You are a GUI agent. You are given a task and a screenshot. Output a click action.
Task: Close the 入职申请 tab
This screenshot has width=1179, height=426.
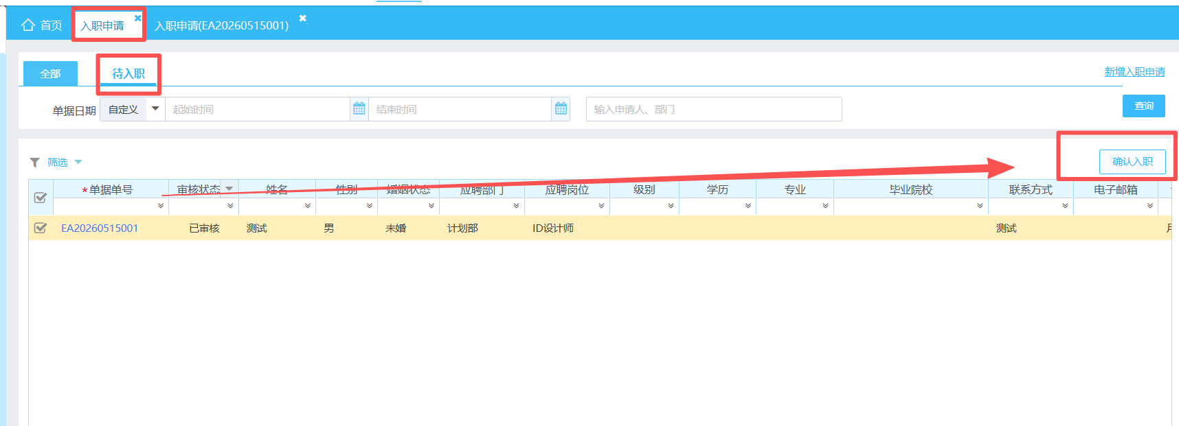(x=137, y=18)
